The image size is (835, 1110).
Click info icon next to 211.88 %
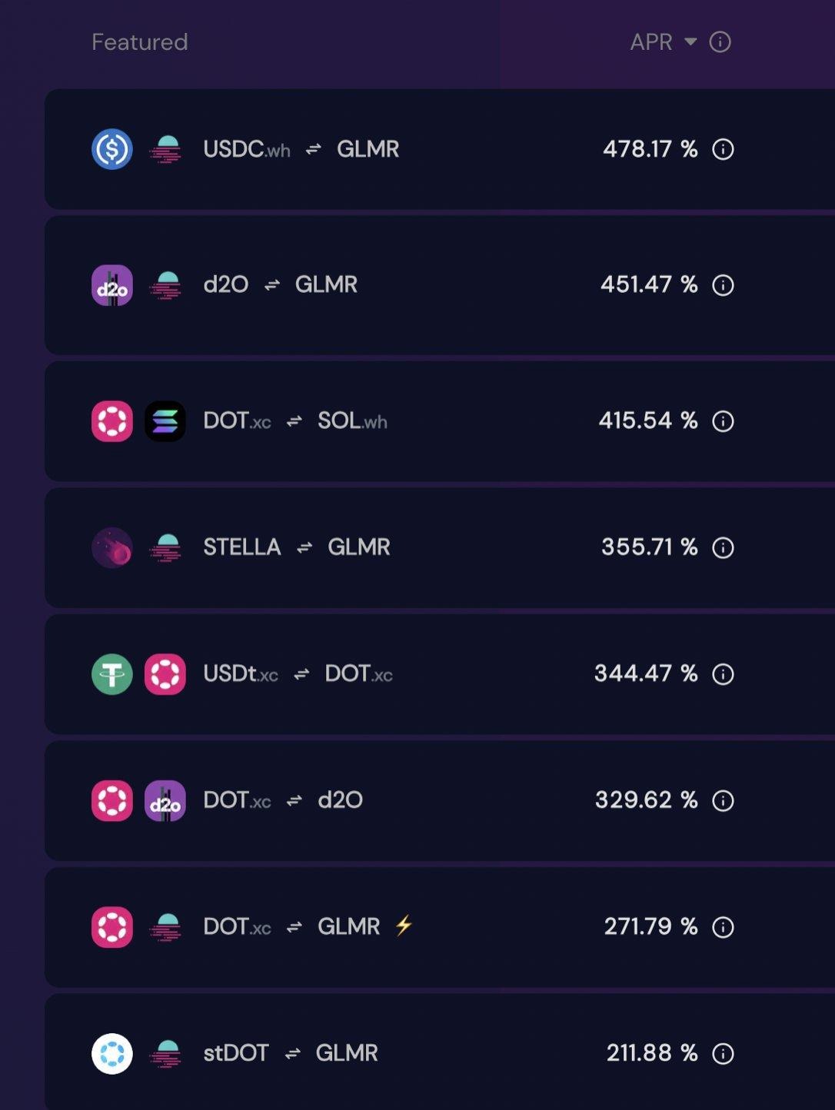click(723, 1053)
